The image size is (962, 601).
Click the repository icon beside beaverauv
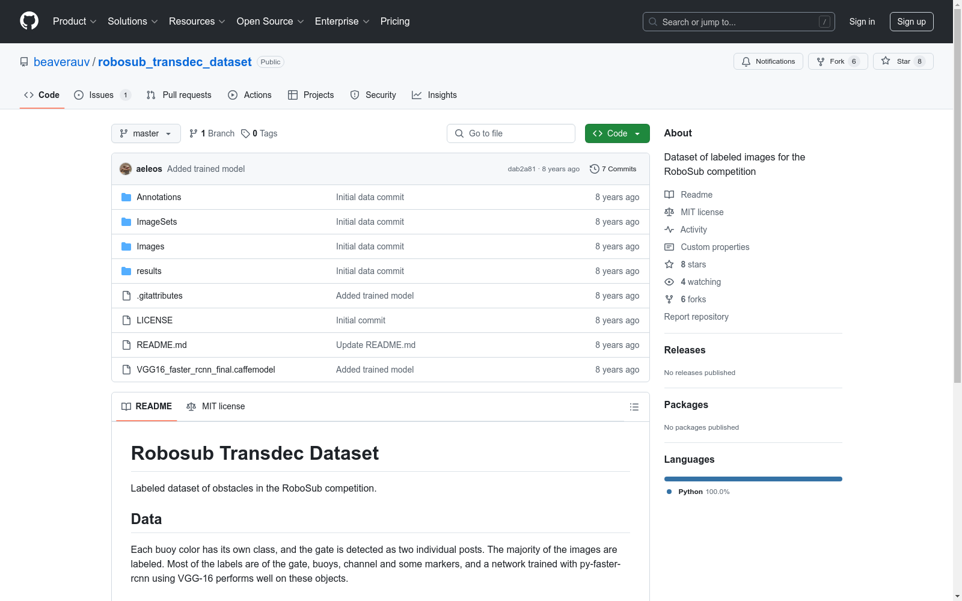[x=24, y=62]
